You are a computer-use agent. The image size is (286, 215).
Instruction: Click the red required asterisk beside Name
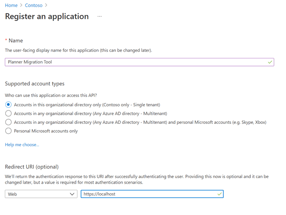click(x=6, y=41)
